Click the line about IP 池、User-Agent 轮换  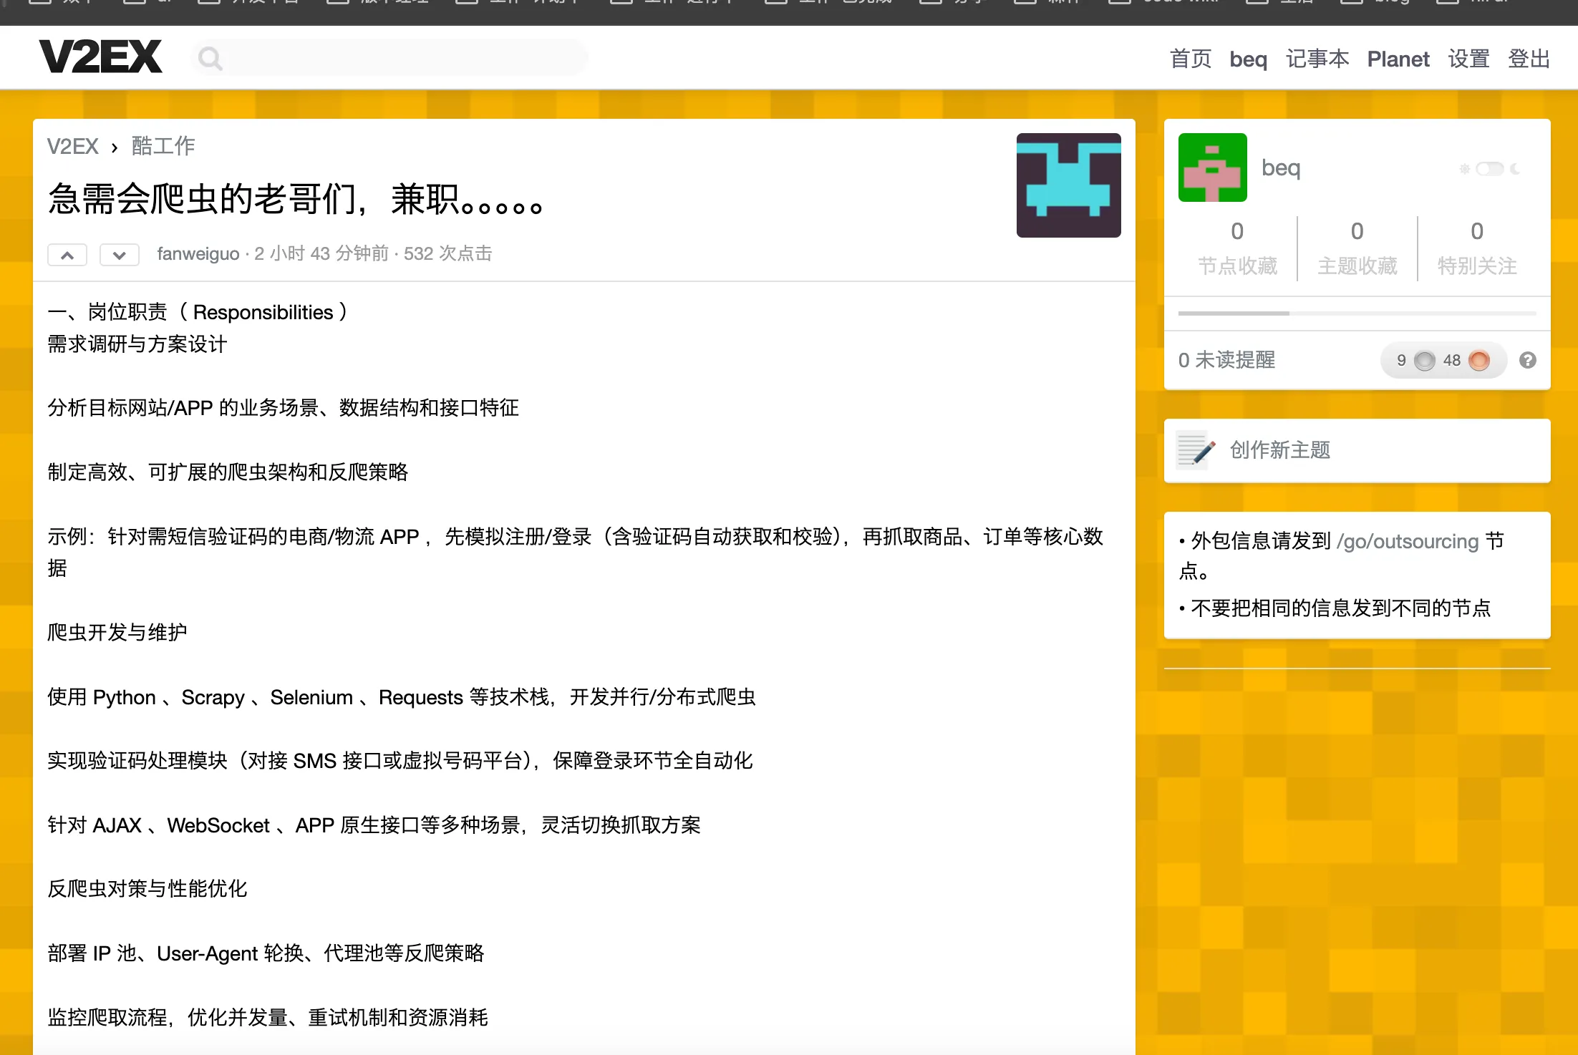pyautogui.click(x=266, y=953)
